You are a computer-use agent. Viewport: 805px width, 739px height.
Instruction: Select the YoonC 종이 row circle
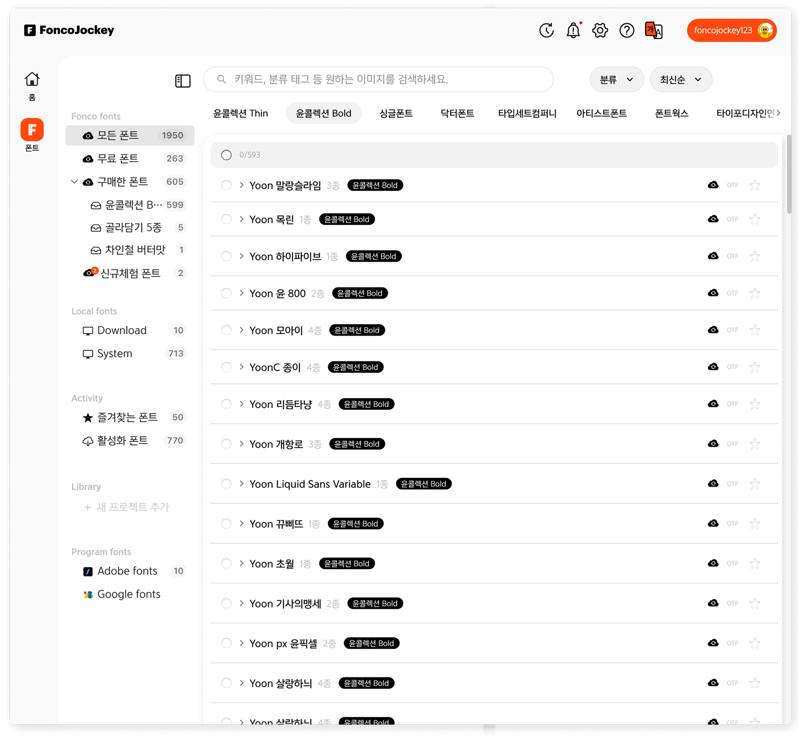click(226, 367)
